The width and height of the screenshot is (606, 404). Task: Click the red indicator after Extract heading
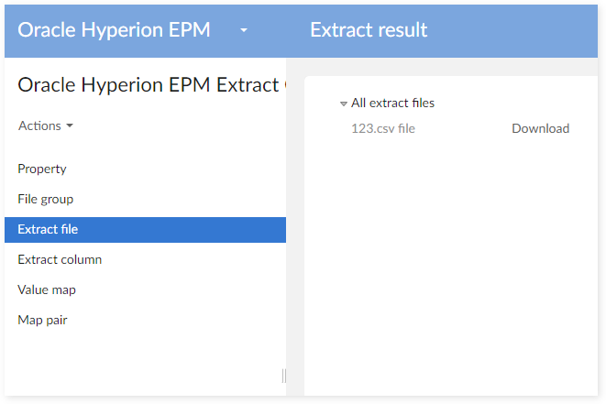284,85
